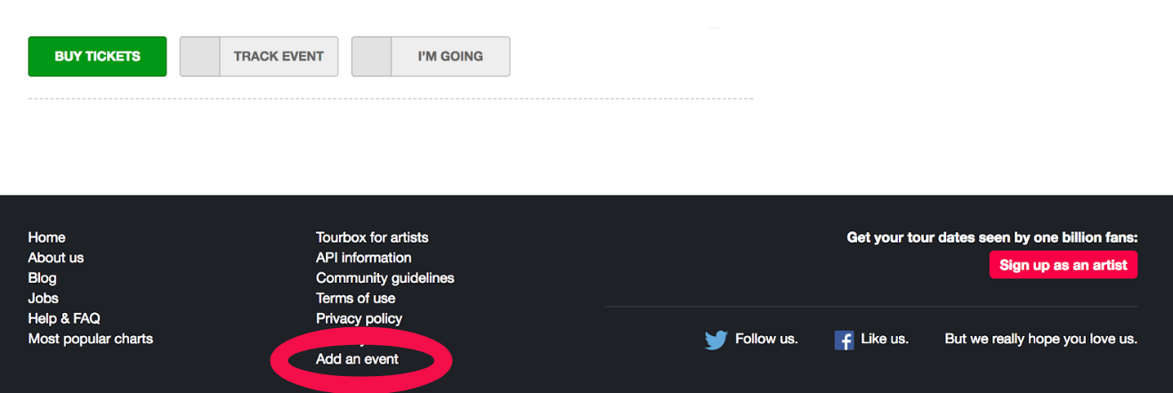Click Sign up as an artist button

tap(1064, 265)
